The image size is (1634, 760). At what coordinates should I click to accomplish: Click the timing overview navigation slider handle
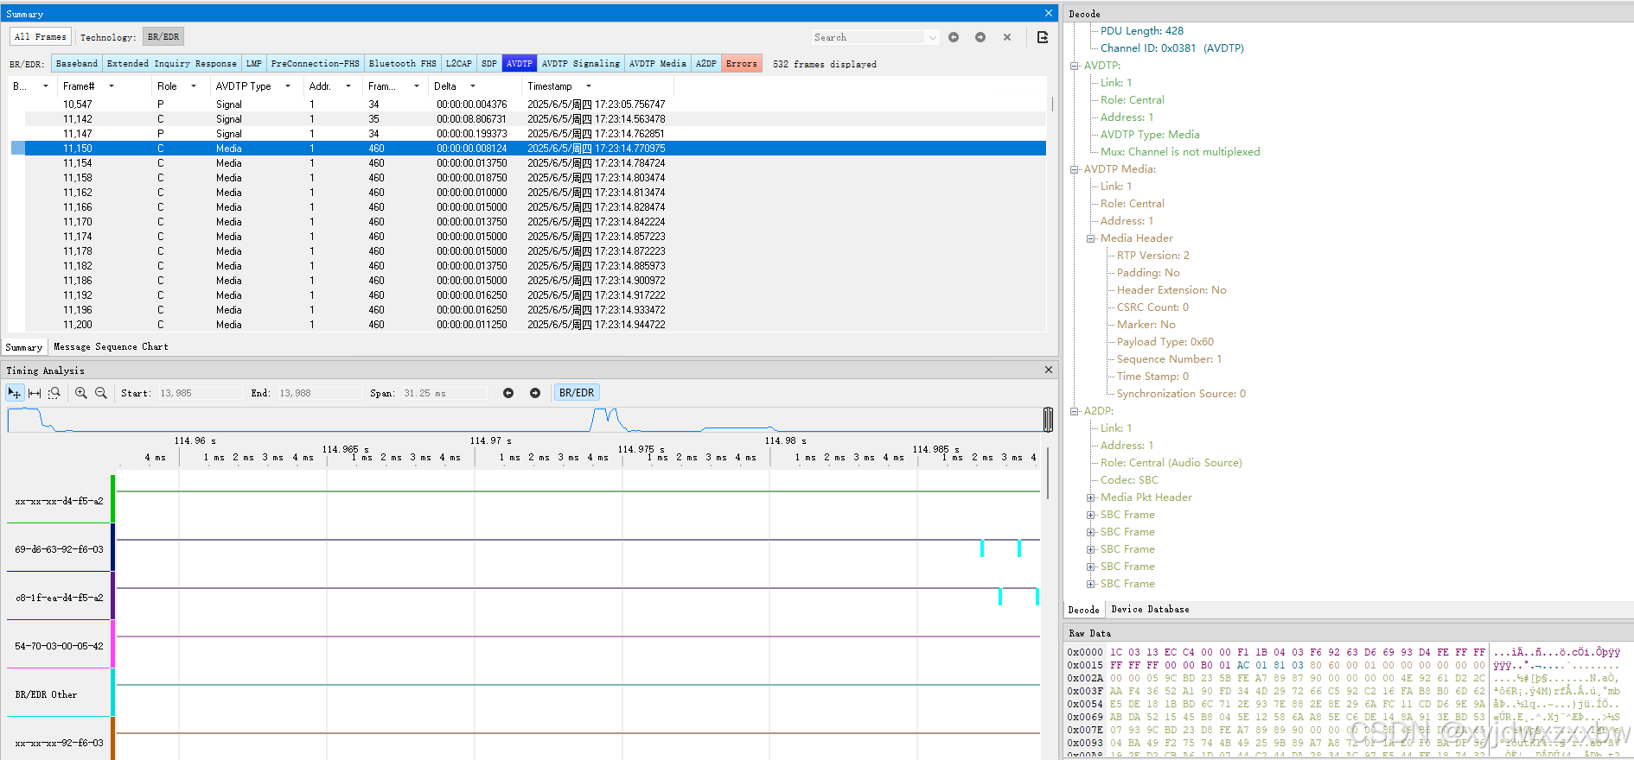coord(1048,420)
